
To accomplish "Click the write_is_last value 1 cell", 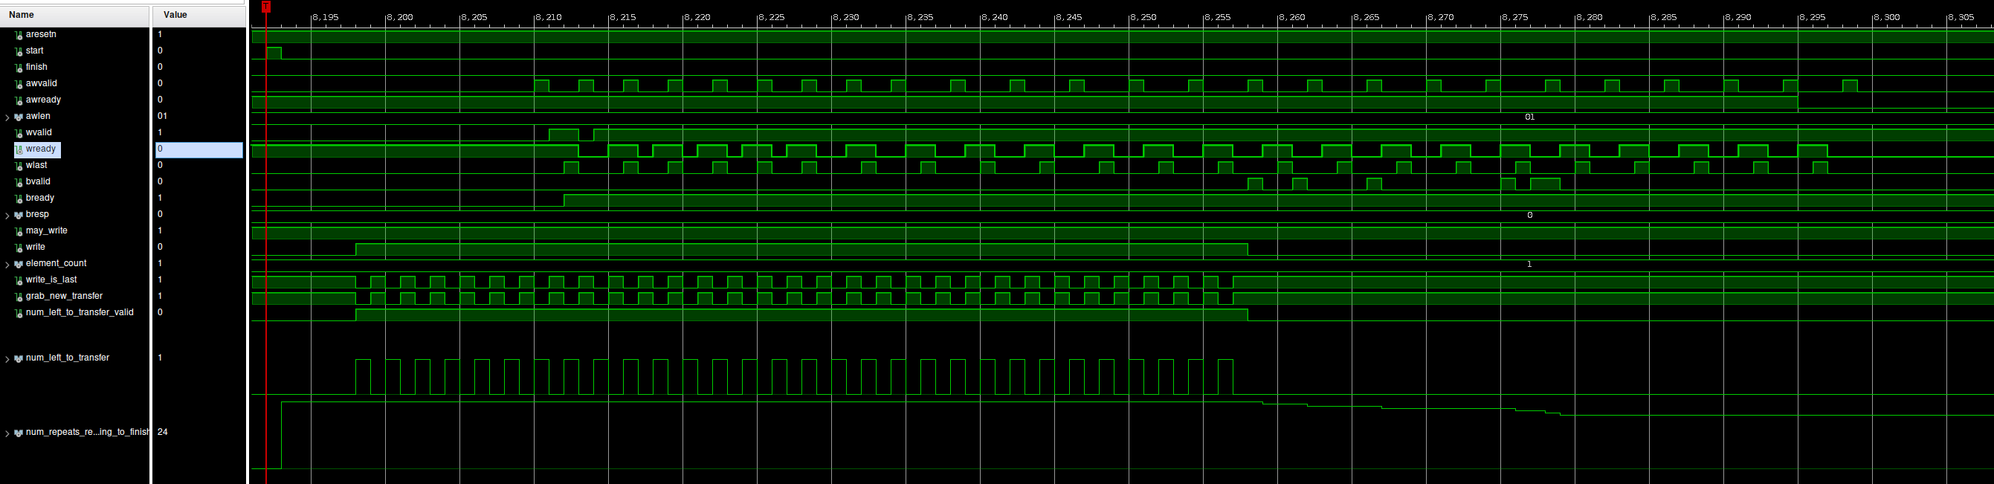I will coord(161,280).
